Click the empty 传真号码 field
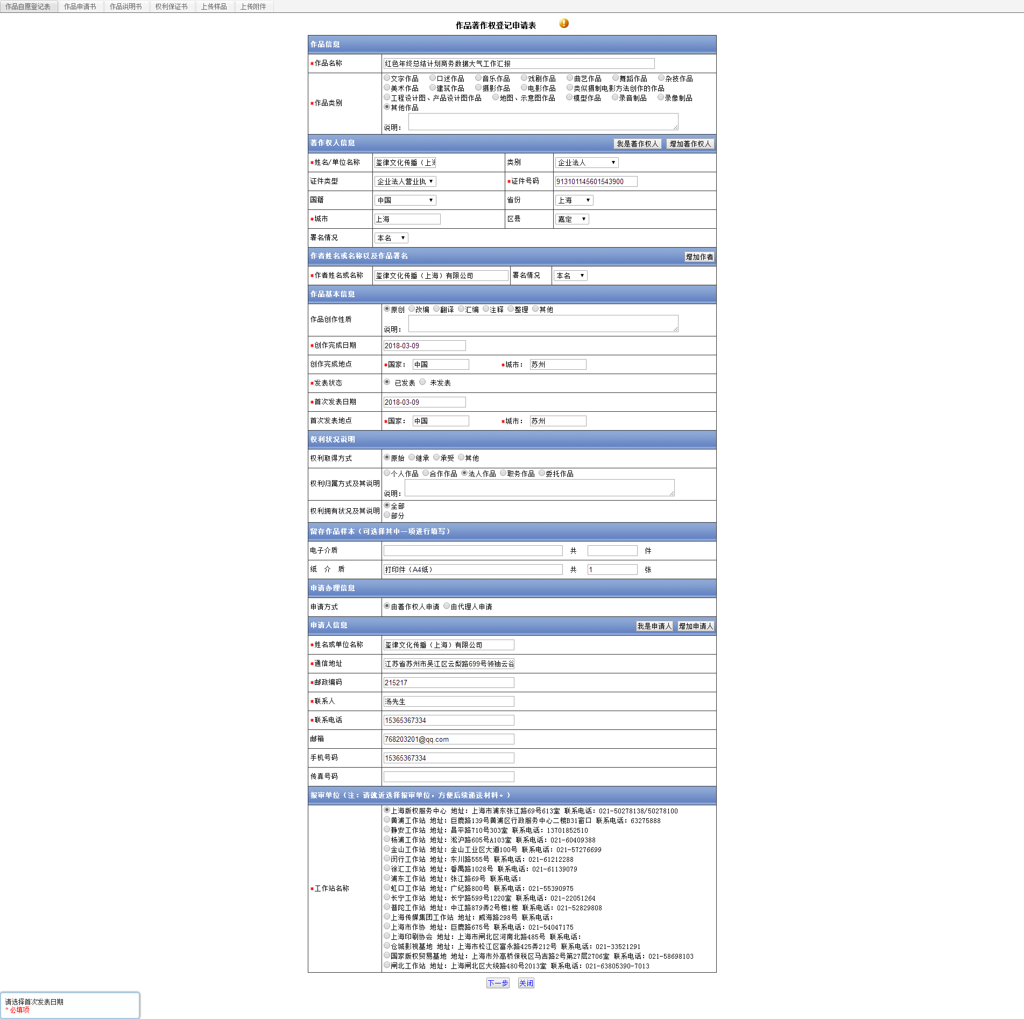Image resolution: width=1024 pixels, height=1019 pixels. coord(449,777)
